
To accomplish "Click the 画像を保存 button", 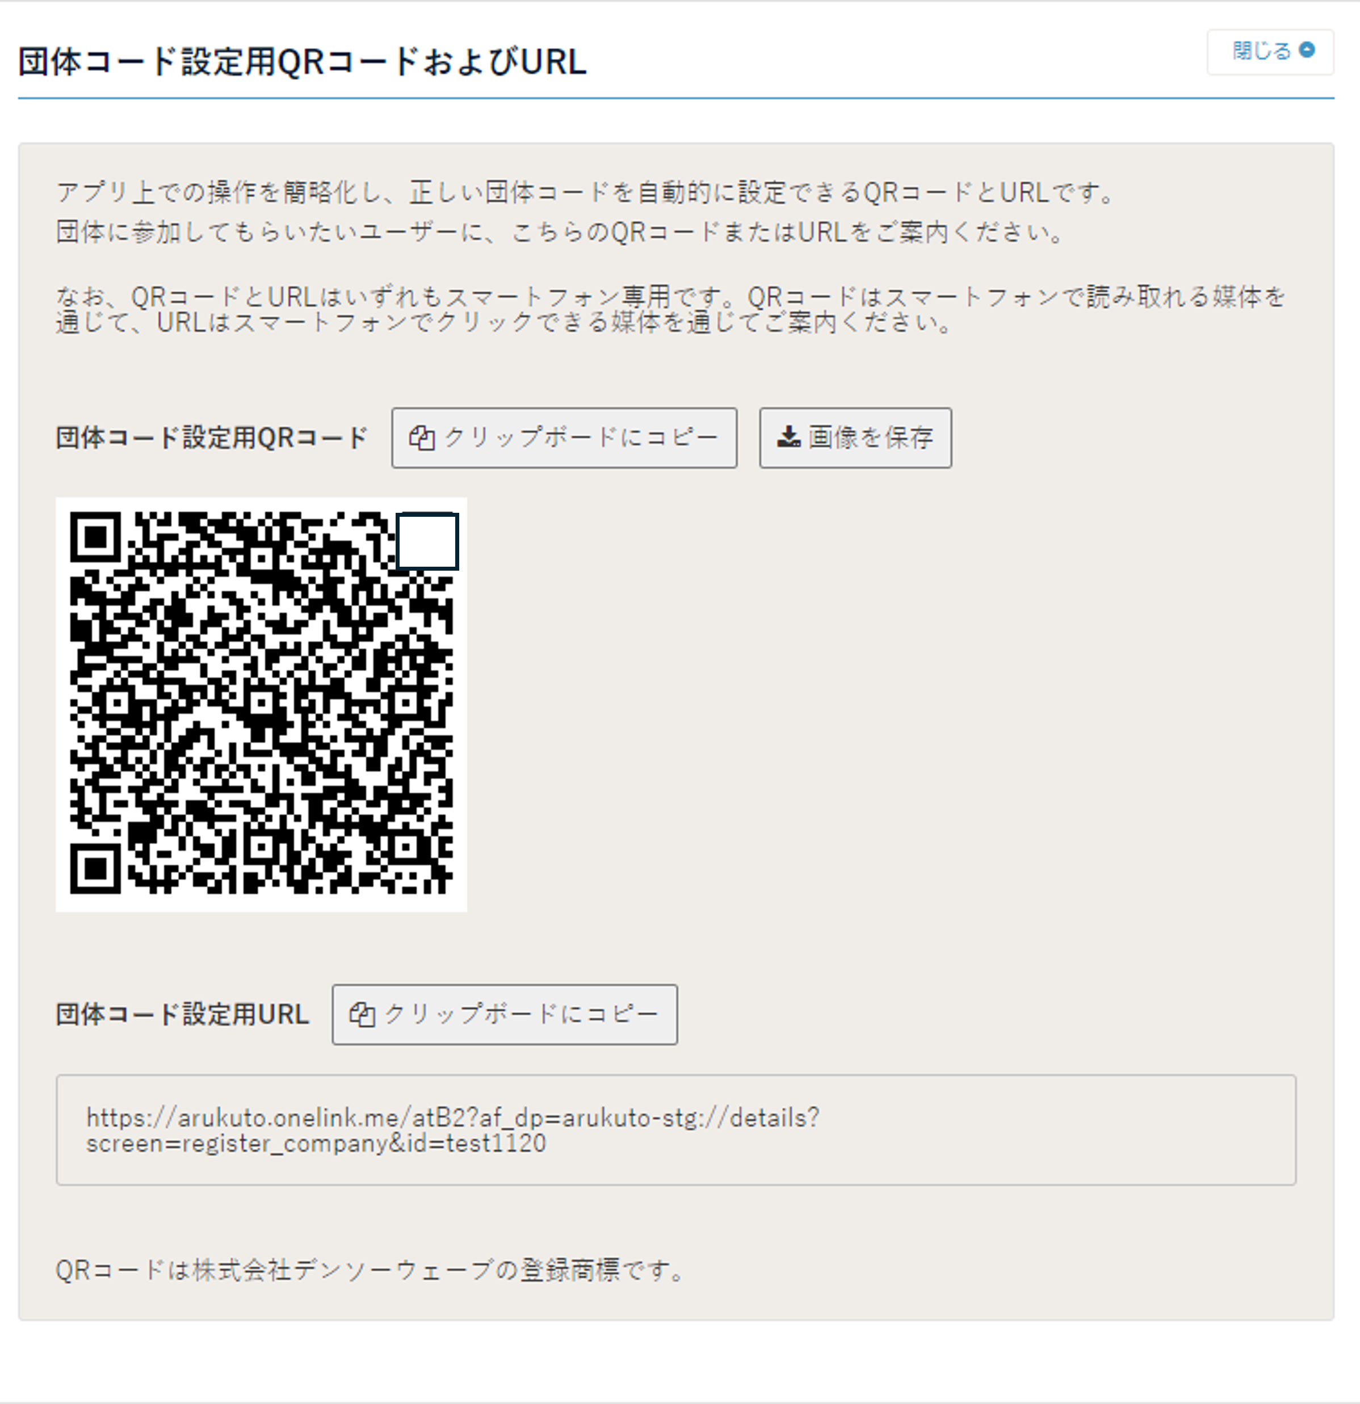I will [855, 438].
